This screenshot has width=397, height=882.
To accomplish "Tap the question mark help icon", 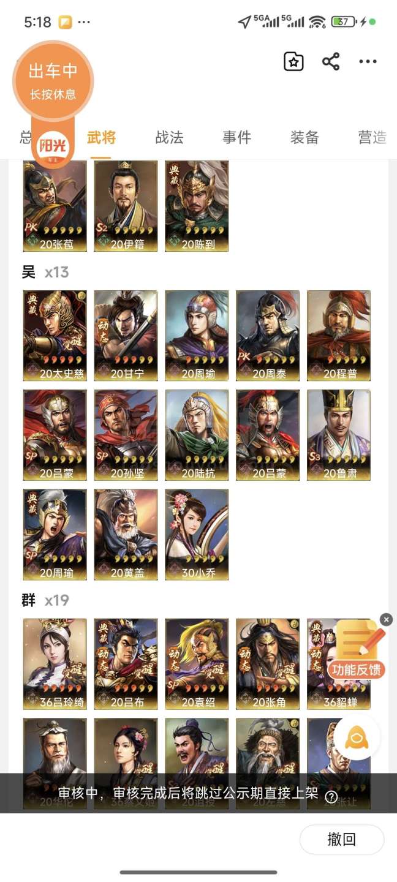I will tap(331, 796).
